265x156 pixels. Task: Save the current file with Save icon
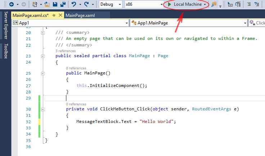click(55, 4)
